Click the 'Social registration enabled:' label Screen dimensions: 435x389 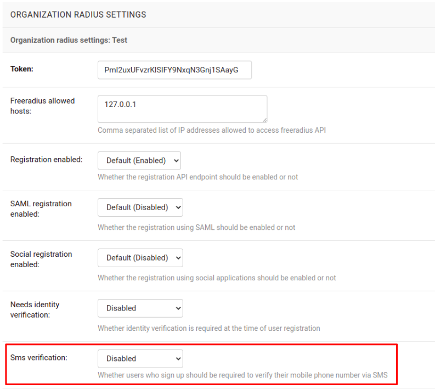(41, 259)
